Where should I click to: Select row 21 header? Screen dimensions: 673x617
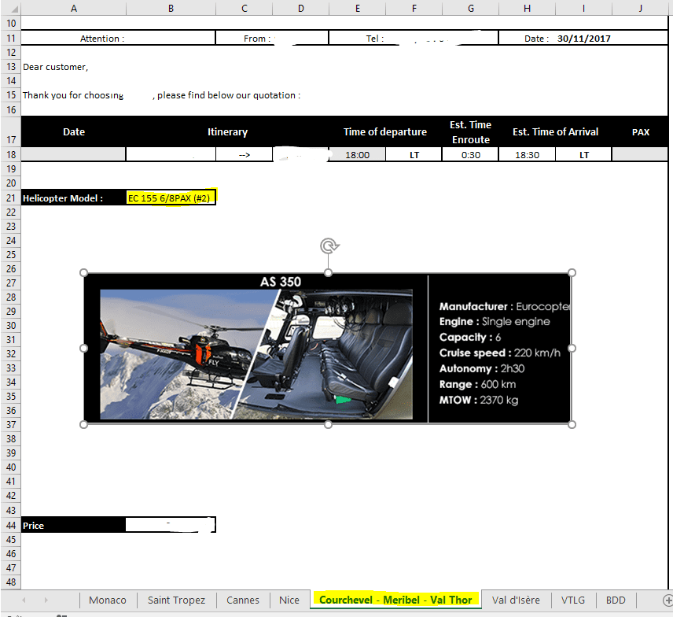point(10,198)
